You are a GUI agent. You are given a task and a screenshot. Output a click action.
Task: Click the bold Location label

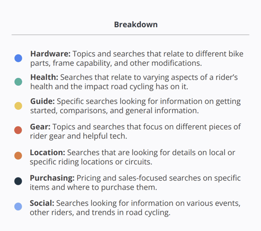pyautogui.click(x=48, y=152)
